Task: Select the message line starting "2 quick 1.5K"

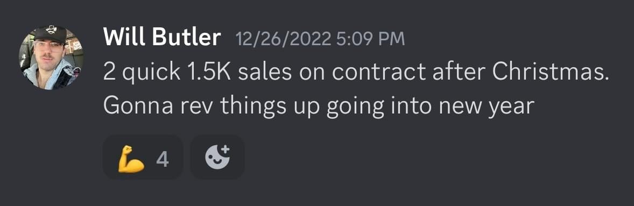Action: pyautogui.click(x=356, y=73)
